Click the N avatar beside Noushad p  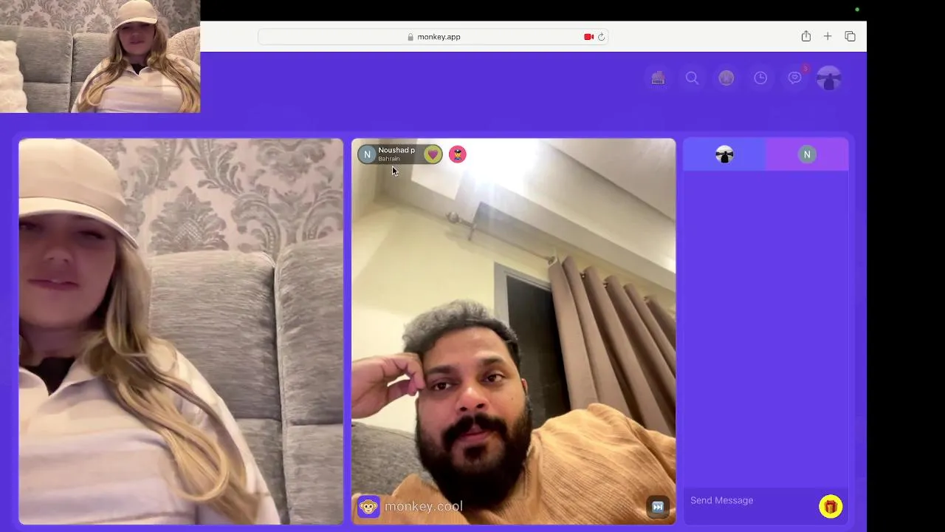point(367,154)
